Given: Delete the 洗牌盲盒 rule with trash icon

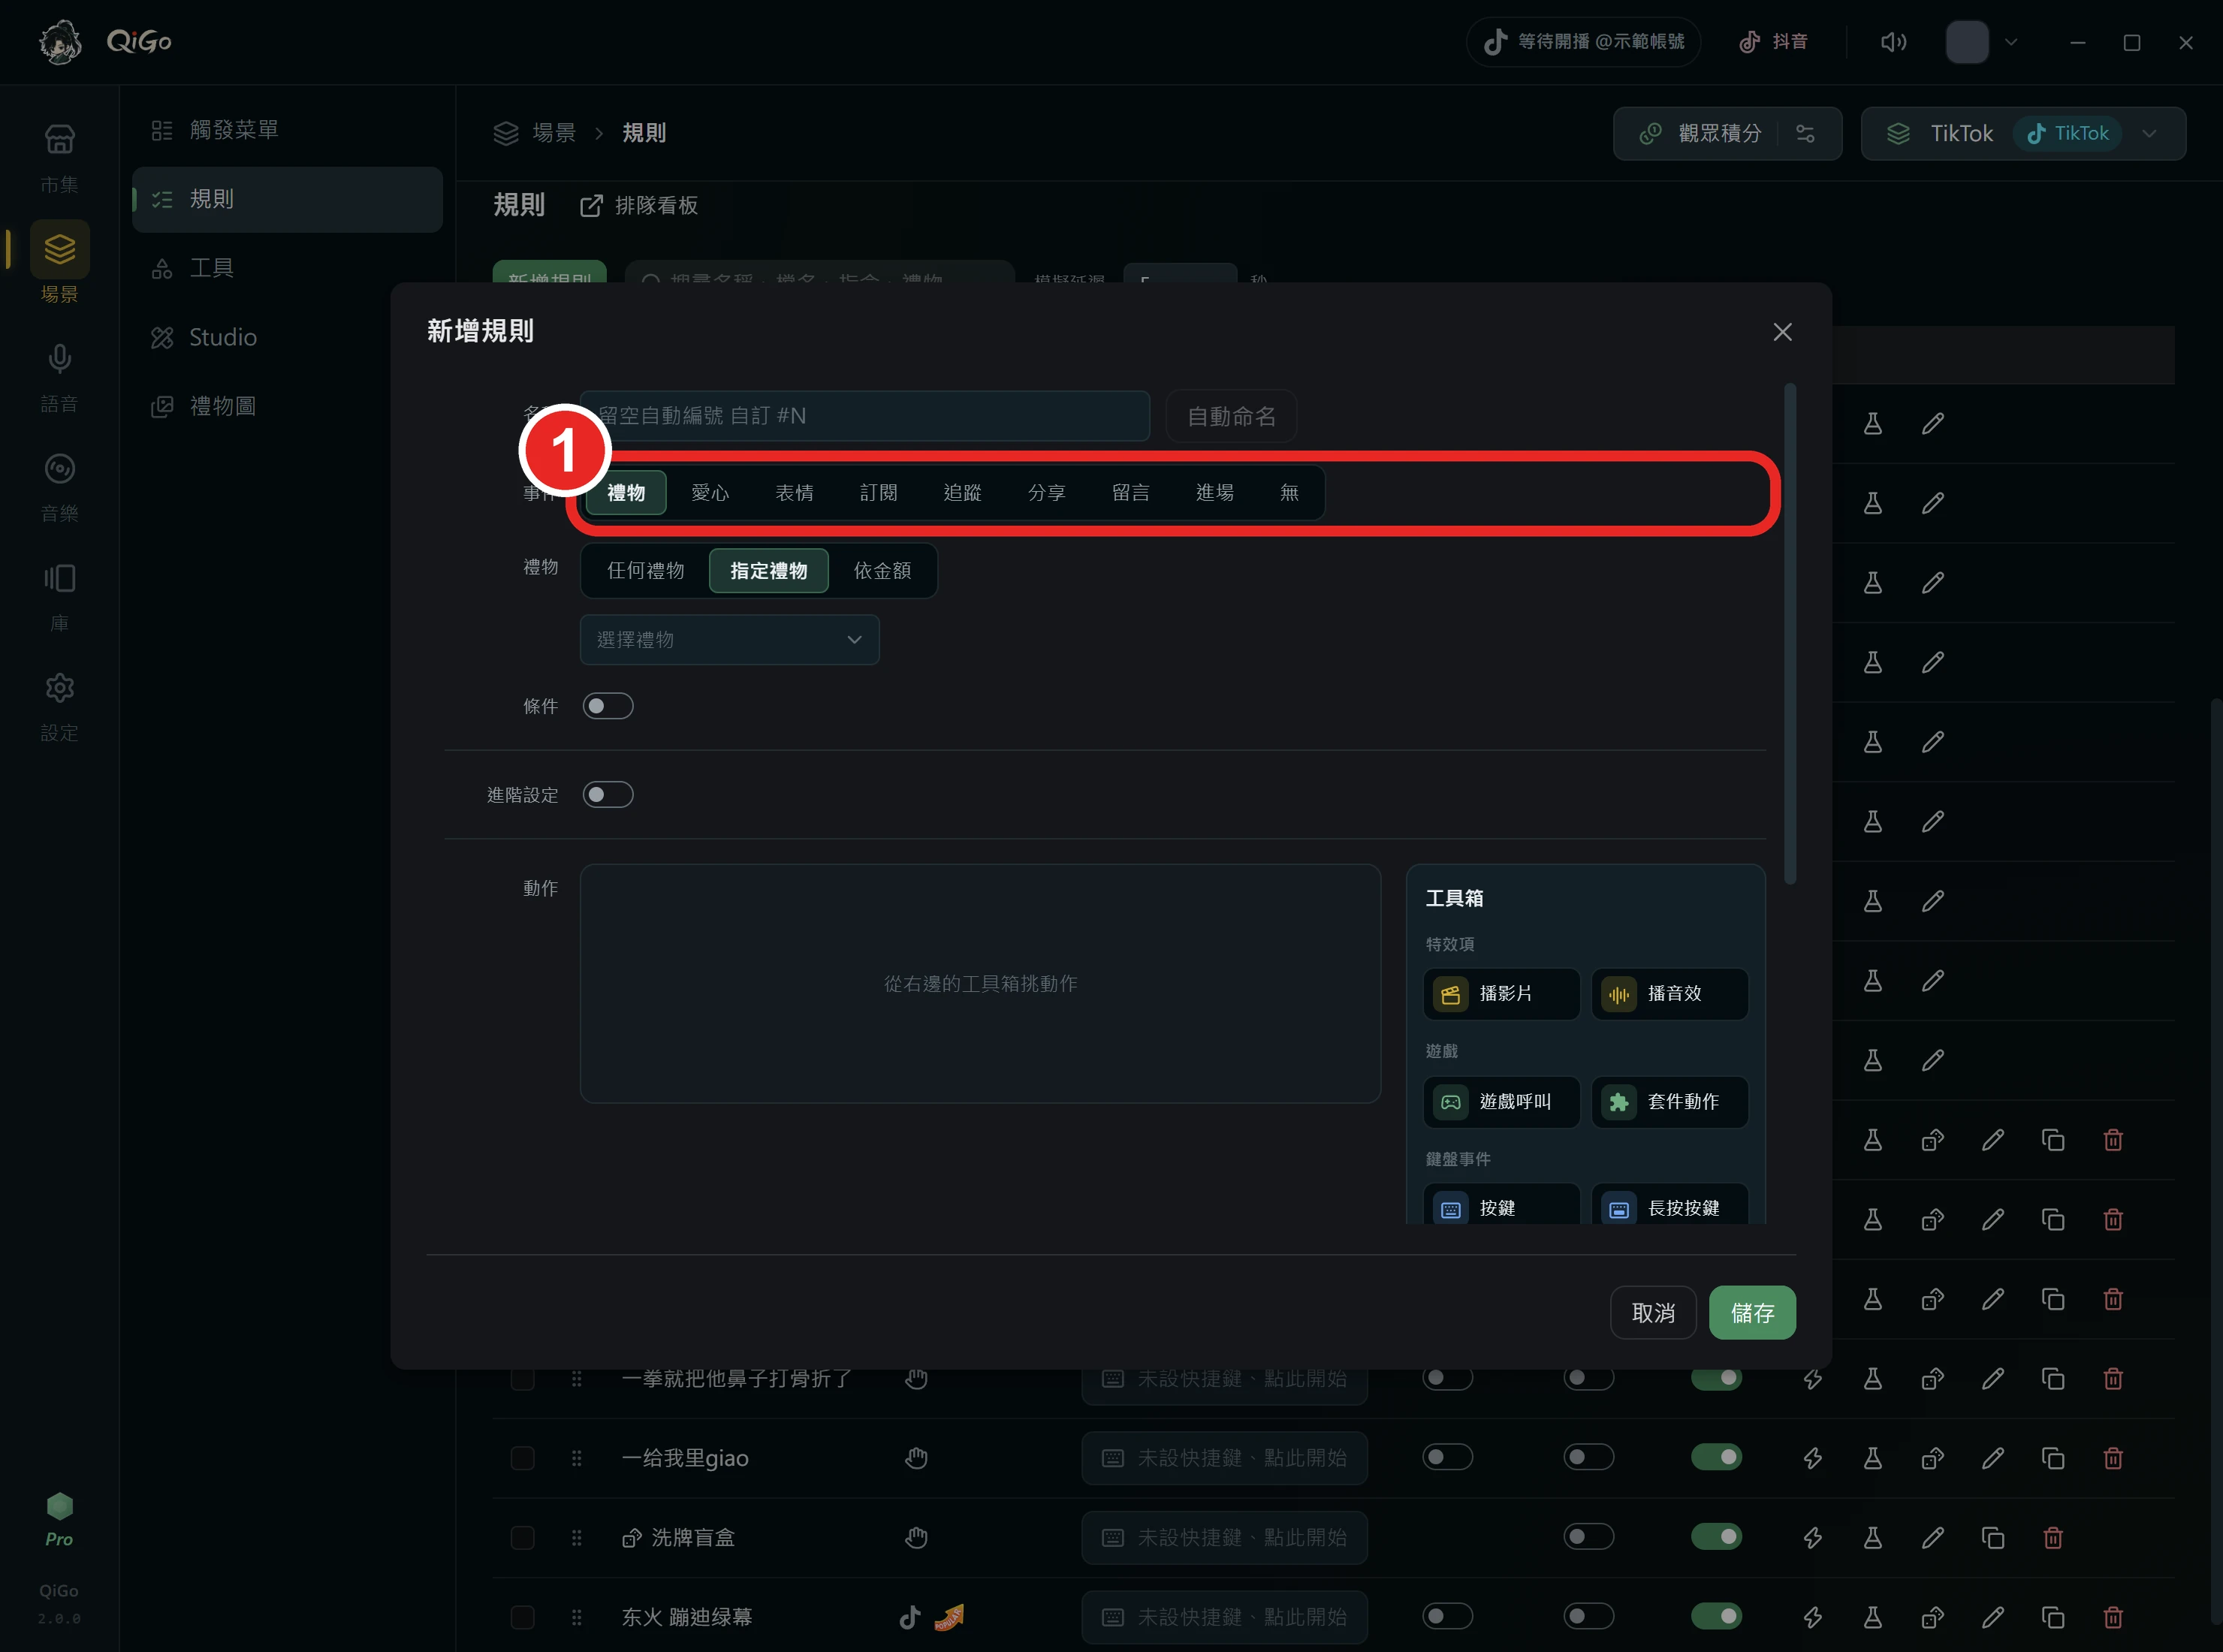Looking at the screenshot, I should (x=2052, y=1537).
